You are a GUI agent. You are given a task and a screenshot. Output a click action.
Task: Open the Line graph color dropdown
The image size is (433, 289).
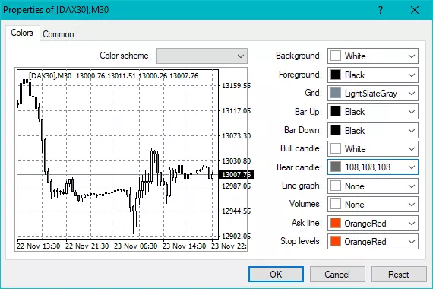373,186
